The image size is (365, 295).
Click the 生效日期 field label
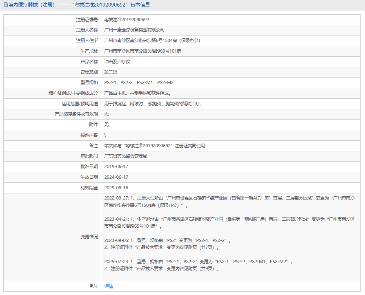click(x=89, y=177)
